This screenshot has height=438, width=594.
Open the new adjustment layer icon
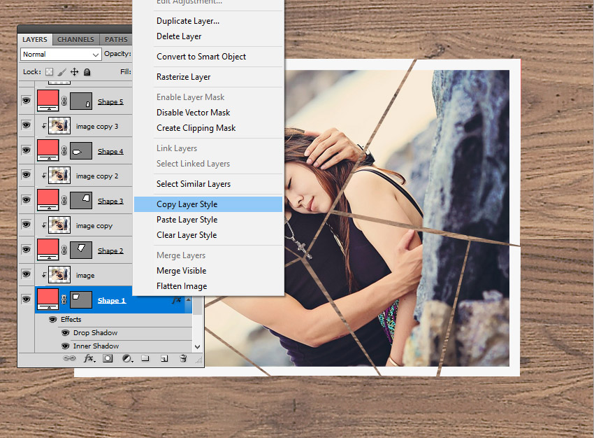point(127,358)
